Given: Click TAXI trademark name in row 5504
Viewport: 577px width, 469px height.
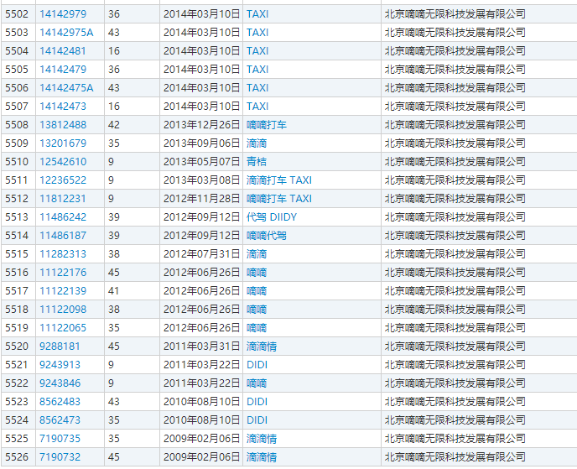Looking at the screenshot, I should pyautogui.click(x=257, y=51).
